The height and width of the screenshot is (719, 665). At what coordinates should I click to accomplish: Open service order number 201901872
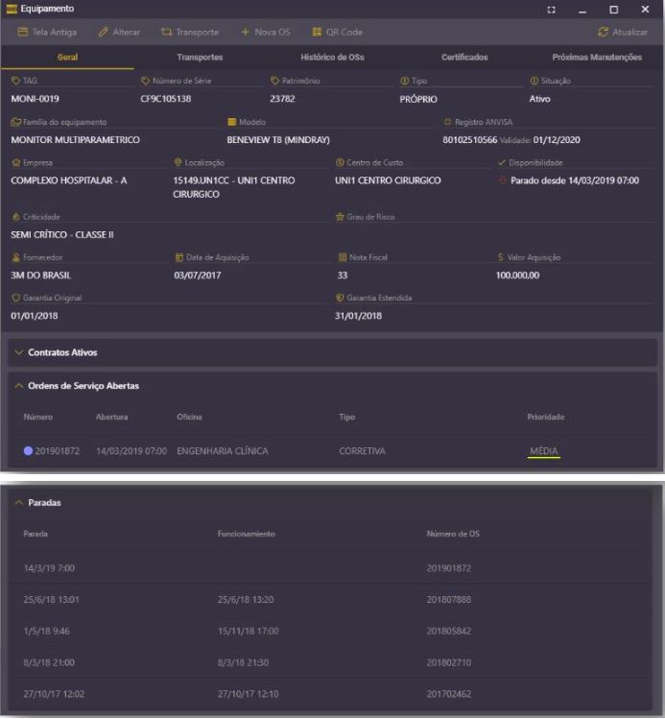click(x=58, y=451)
